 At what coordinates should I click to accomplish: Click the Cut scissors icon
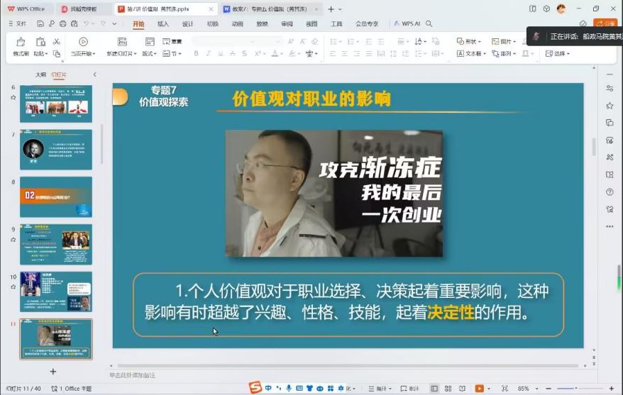click(57, 42)
